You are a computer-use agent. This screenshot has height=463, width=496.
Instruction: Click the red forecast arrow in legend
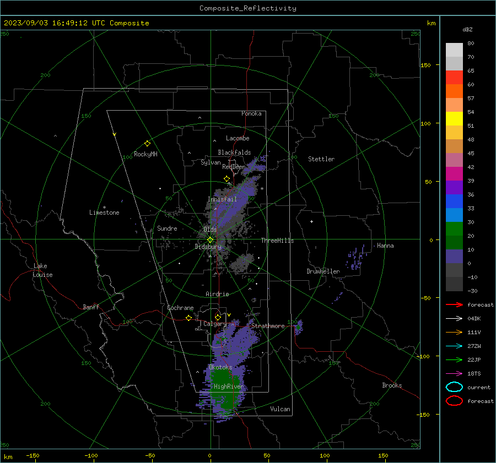click(x=454, y=304)
